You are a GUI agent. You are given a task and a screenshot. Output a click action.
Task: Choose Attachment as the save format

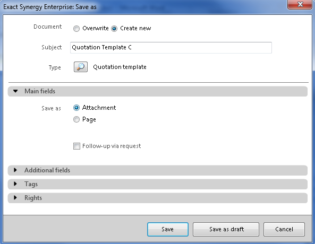(x=76, y=108)
